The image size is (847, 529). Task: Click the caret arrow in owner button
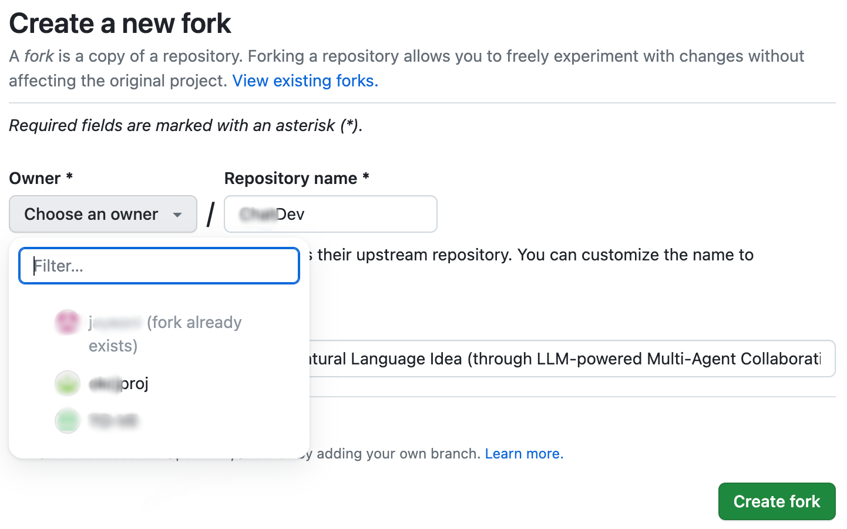177,215
